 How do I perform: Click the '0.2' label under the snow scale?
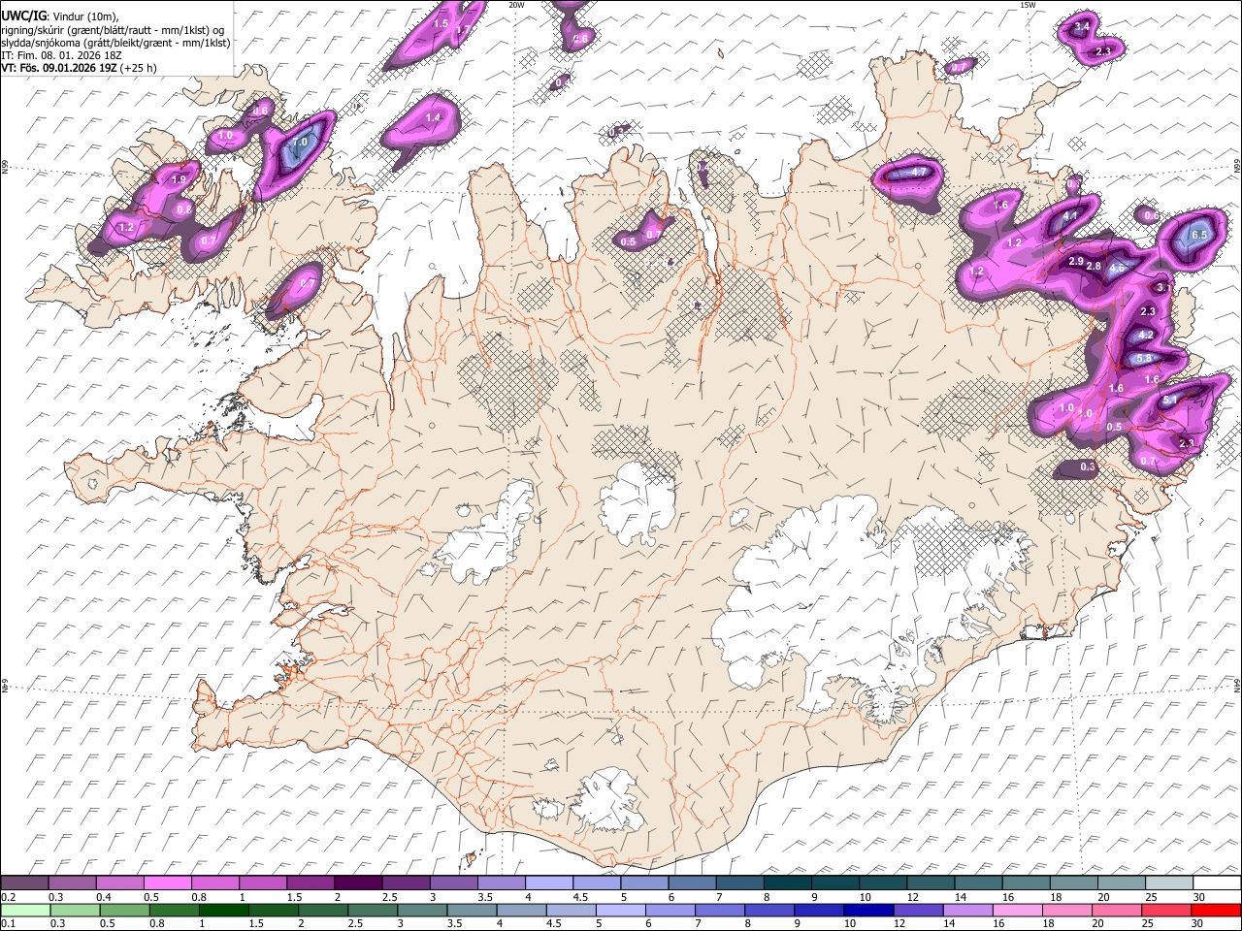tap(8, 897)
